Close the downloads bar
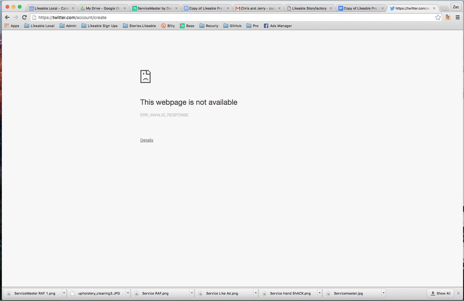The height and width of the screenshot is (301, 464). (459, 293)
